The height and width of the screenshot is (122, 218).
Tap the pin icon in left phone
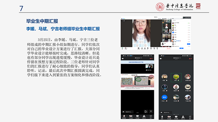pos(151,111)
